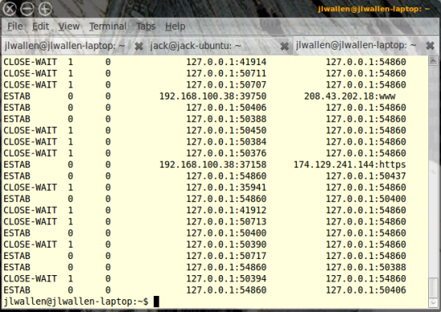Open the Terminal menu

pyautogui.click(x=108, y=26)
